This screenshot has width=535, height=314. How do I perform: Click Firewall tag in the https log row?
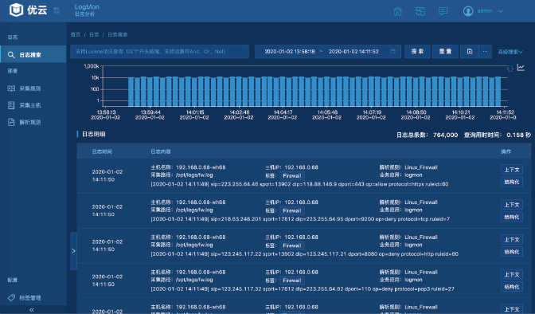pyautogui.click(x=291, y=175)
